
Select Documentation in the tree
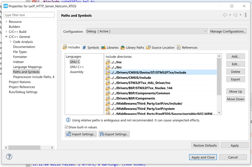(24, 47)
